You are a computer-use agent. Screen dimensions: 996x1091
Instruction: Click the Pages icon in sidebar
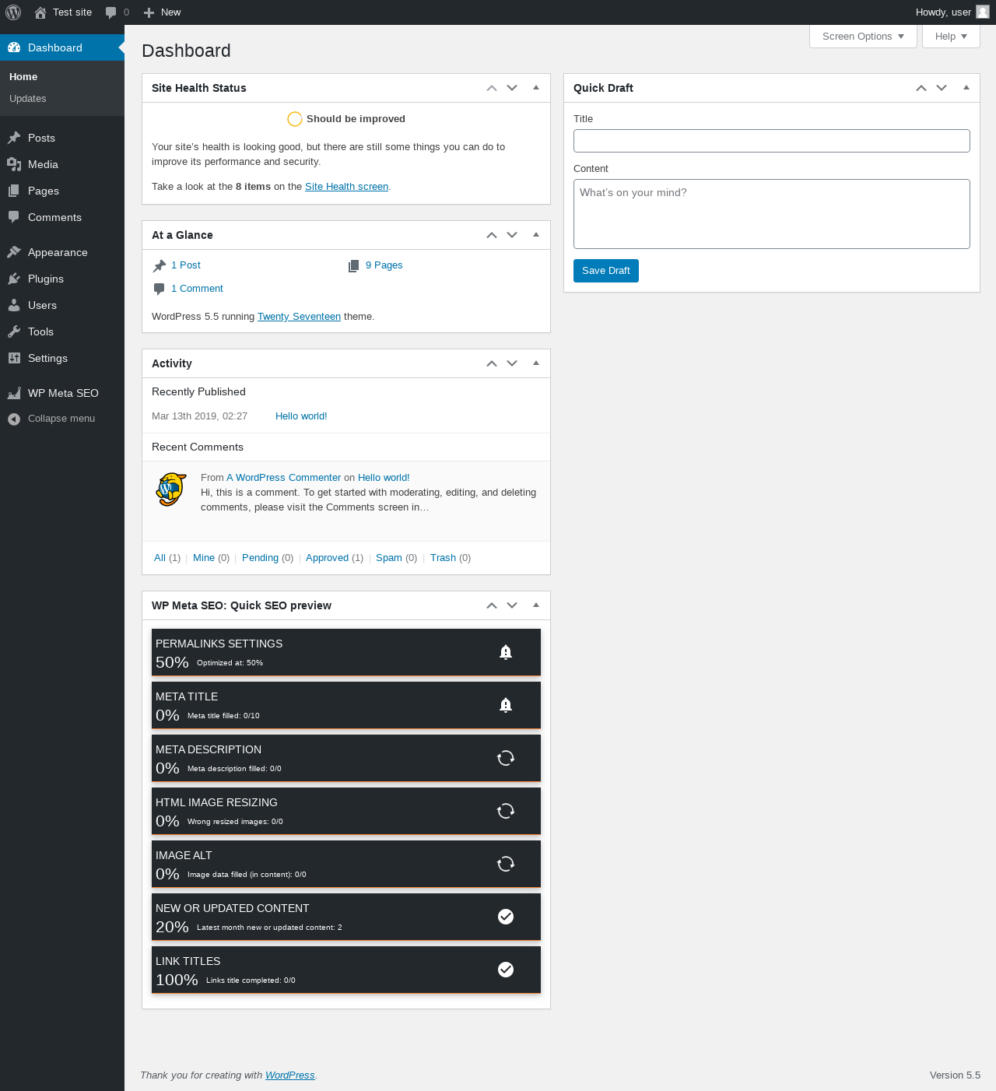click(x=14, y=191)
